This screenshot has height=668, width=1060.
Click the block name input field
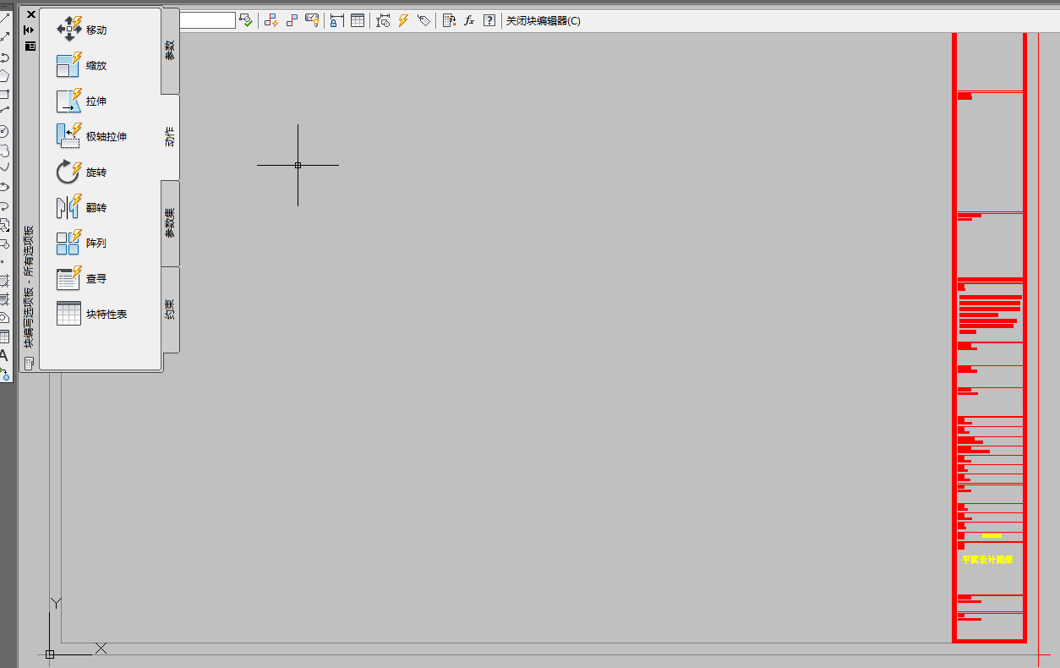pos(207,20)
